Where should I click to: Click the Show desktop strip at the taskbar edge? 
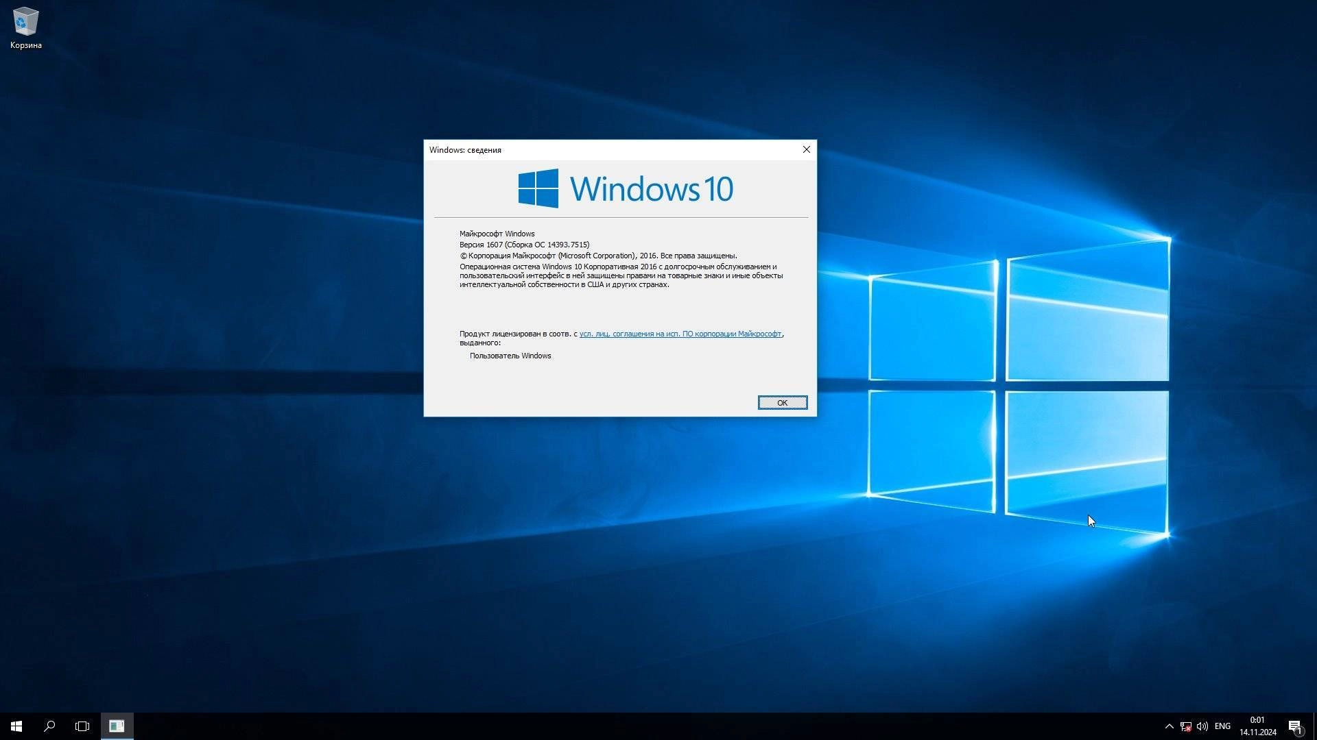(x=1314, y=726)
